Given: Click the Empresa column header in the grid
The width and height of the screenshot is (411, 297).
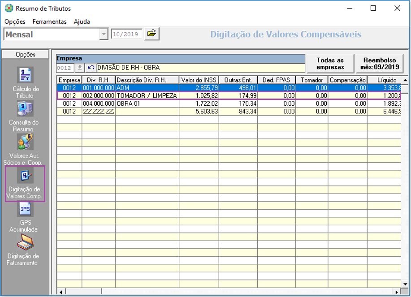Looking at the screenshot, I should pos(69,80).
